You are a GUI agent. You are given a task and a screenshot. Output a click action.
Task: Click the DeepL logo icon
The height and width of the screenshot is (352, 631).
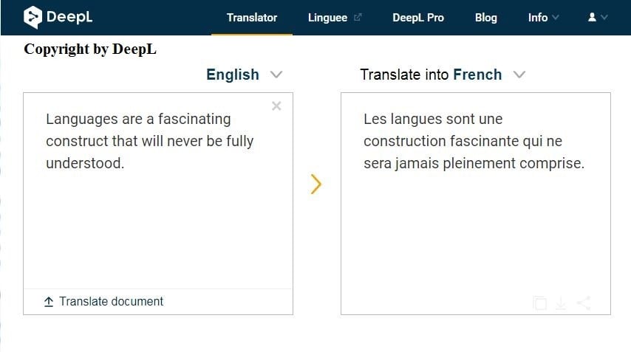point(33,17)
